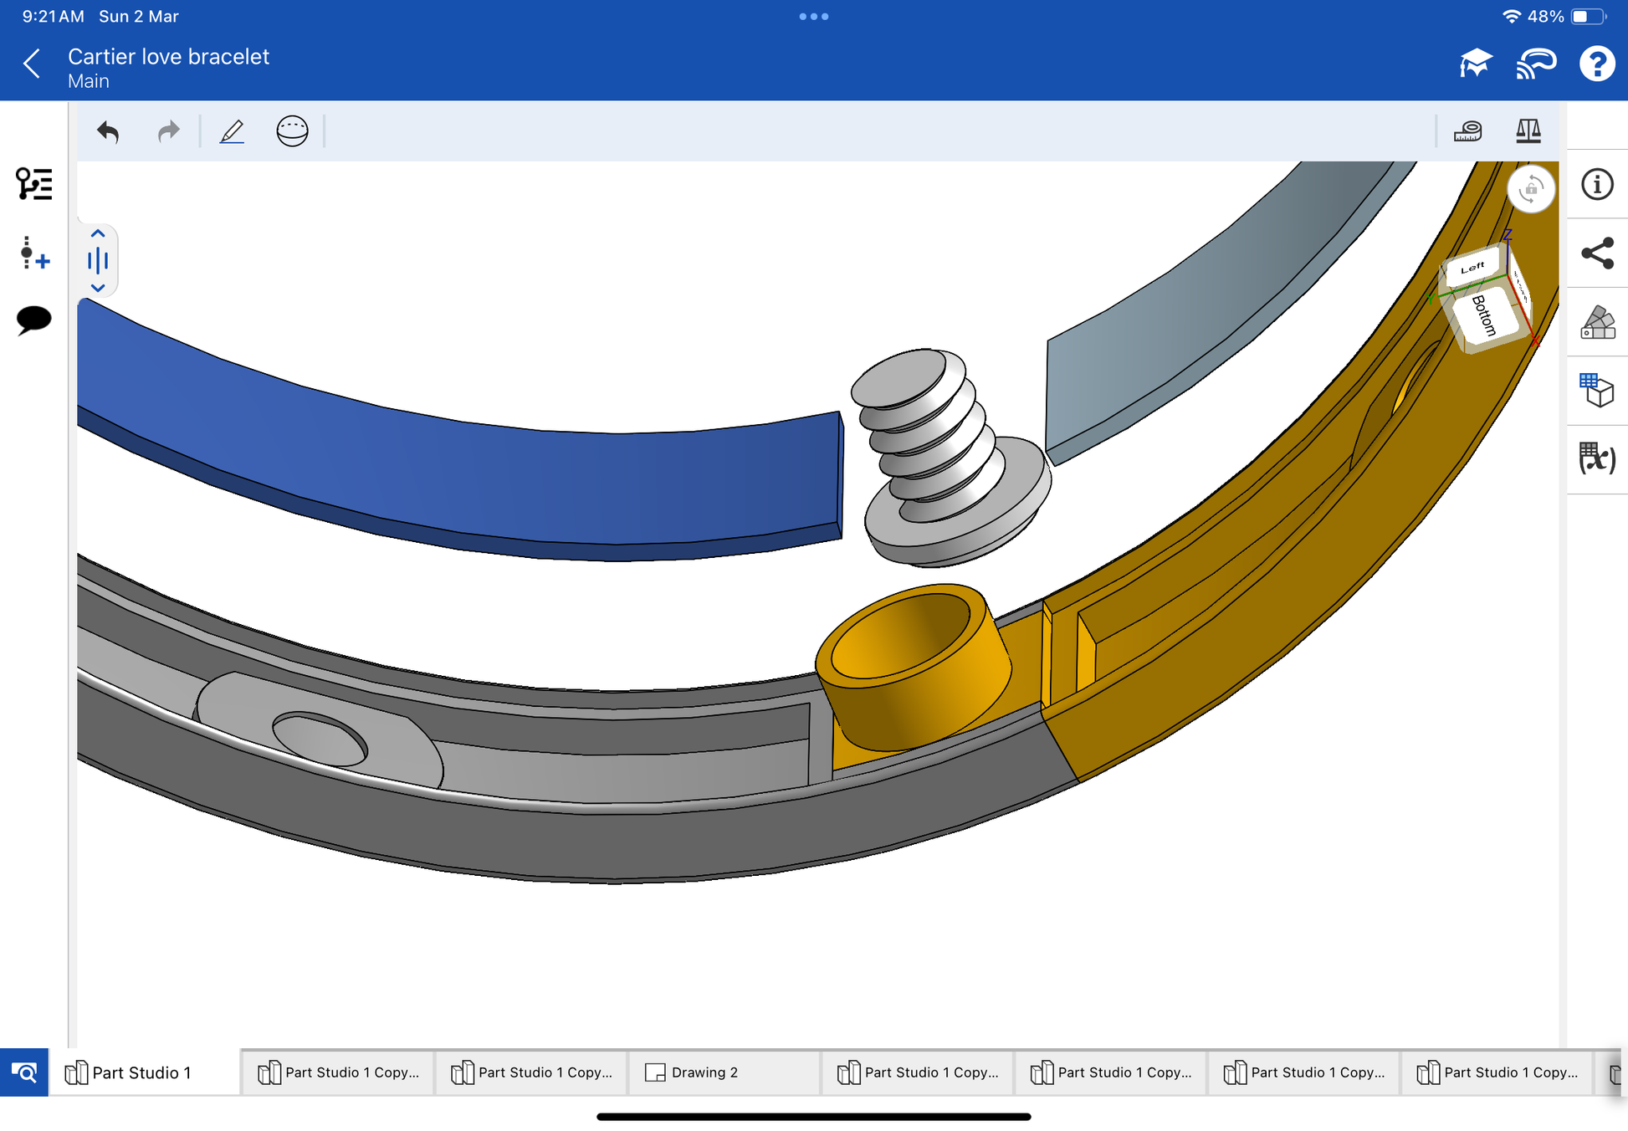
Task: Toggle the view rotation lock button
Action: (1530, 190)
